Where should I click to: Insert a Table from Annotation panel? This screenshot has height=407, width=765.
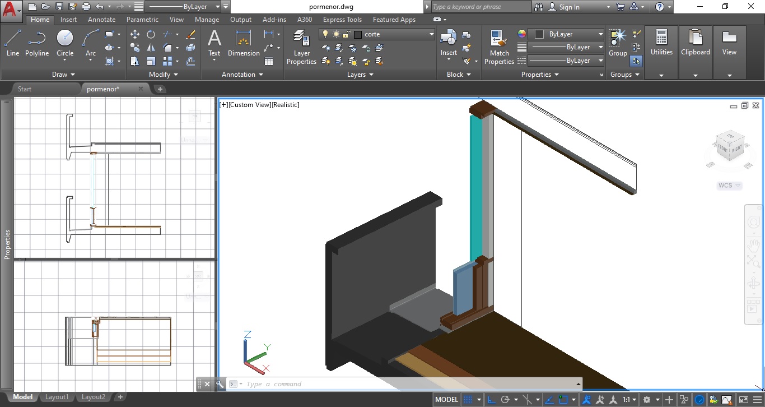(269, 61)
